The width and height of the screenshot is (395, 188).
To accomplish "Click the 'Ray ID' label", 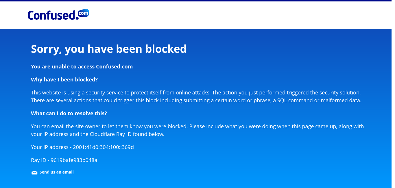I will (38, 160).
